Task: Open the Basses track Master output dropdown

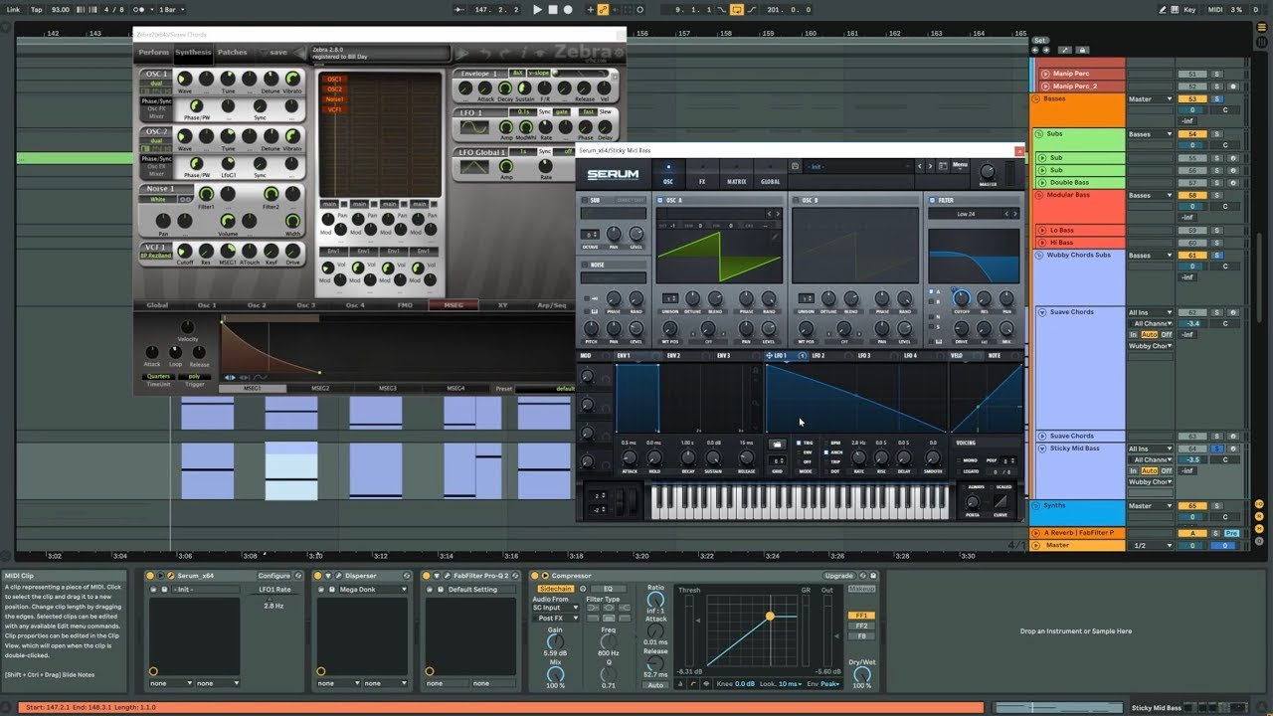Action: click(1151, 99)
